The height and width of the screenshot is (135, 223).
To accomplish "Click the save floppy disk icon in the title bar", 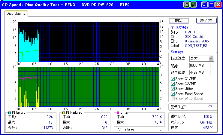I will (193, 5).
